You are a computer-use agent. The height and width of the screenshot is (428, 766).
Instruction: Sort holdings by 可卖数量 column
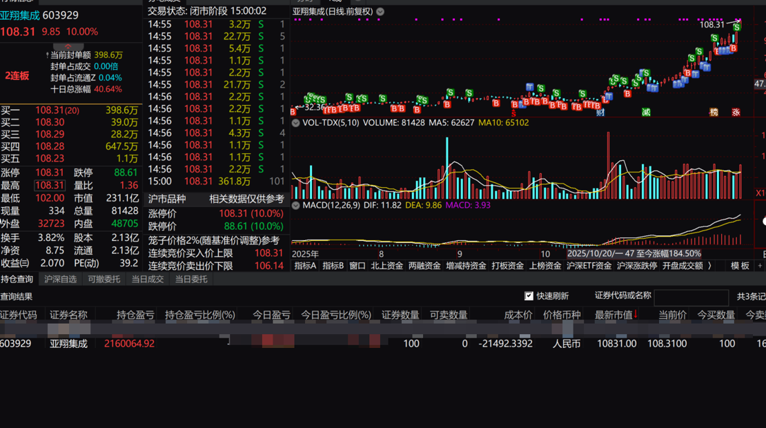point(449,315)
